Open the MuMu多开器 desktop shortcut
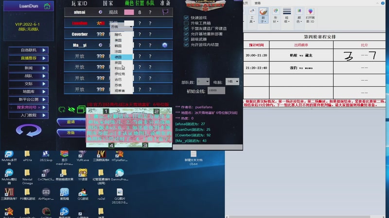This screenshot has height=218, width=389. (x=9, y=157)
